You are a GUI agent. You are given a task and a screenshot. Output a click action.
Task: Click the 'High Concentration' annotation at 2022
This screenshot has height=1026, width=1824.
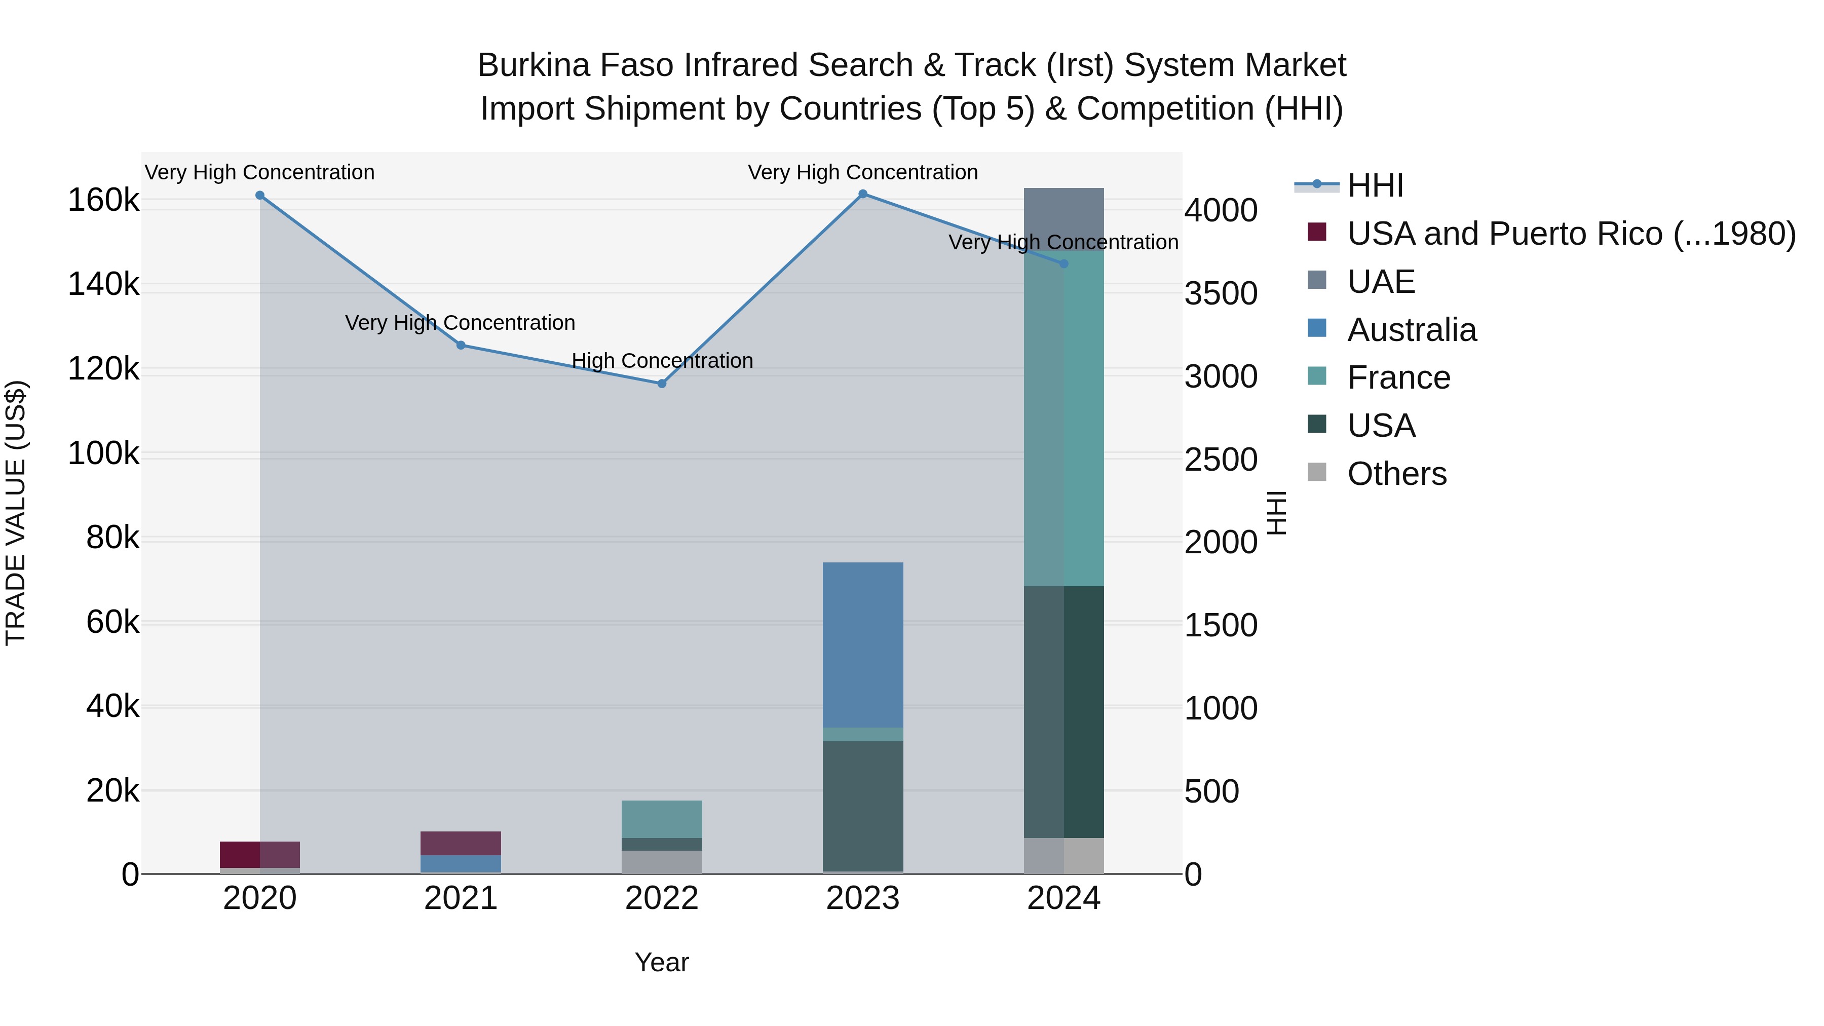point(662,361)
